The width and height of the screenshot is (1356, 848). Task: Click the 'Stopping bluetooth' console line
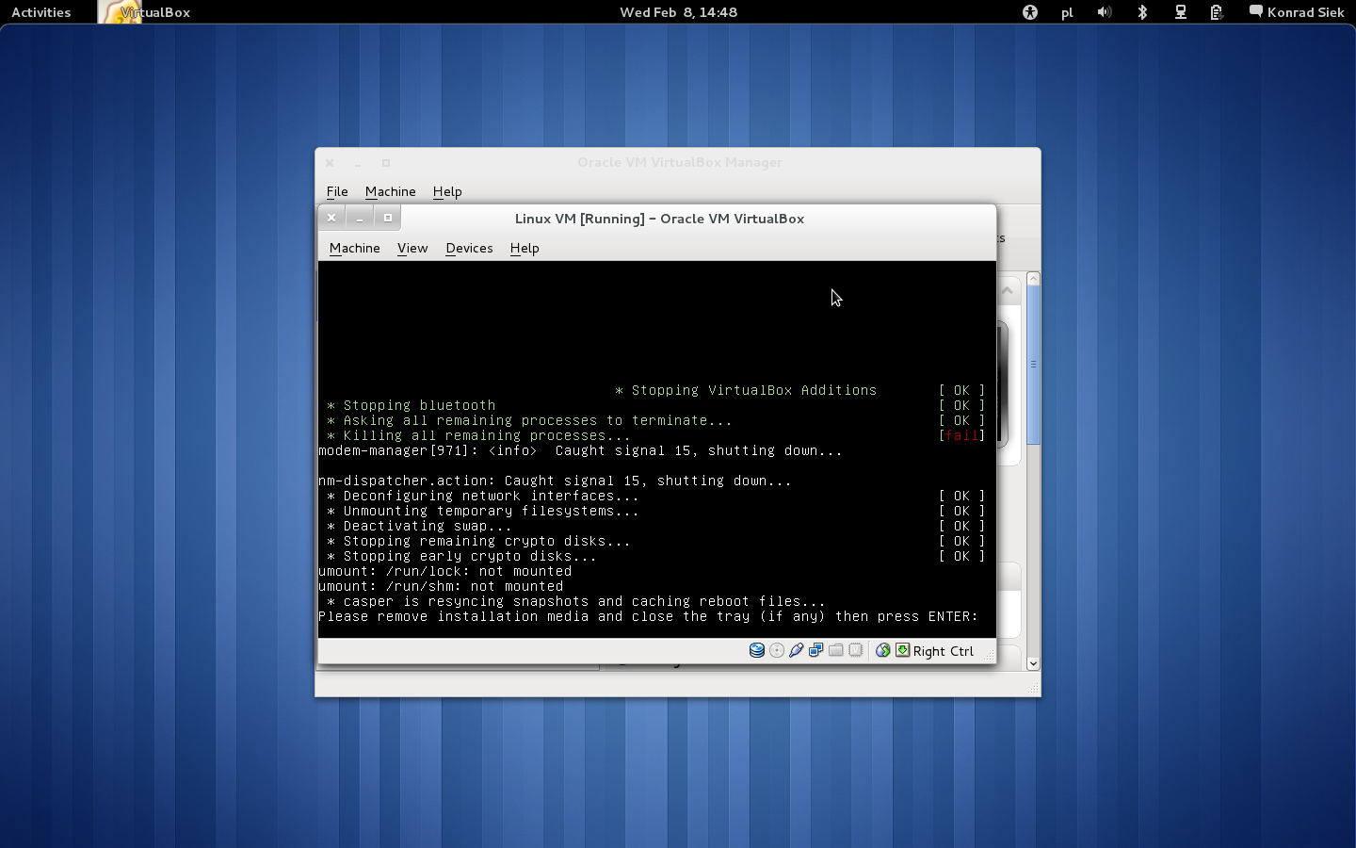(411, 405)
